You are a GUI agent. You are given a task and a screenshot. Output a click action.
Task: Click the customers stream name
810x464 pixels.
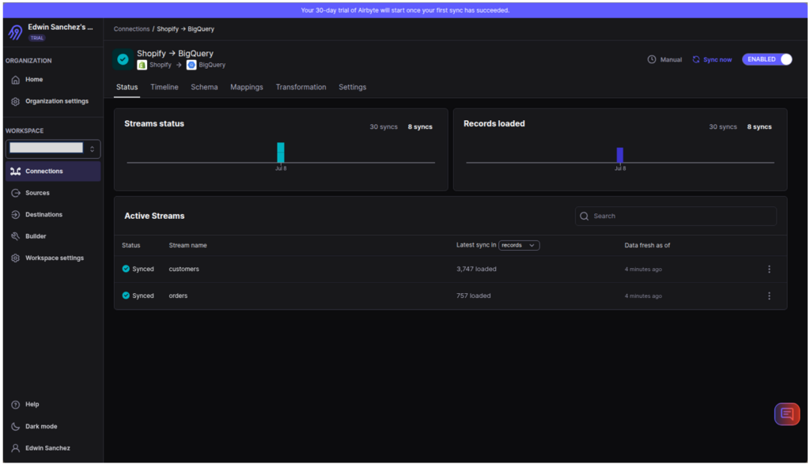pos(184,269)
